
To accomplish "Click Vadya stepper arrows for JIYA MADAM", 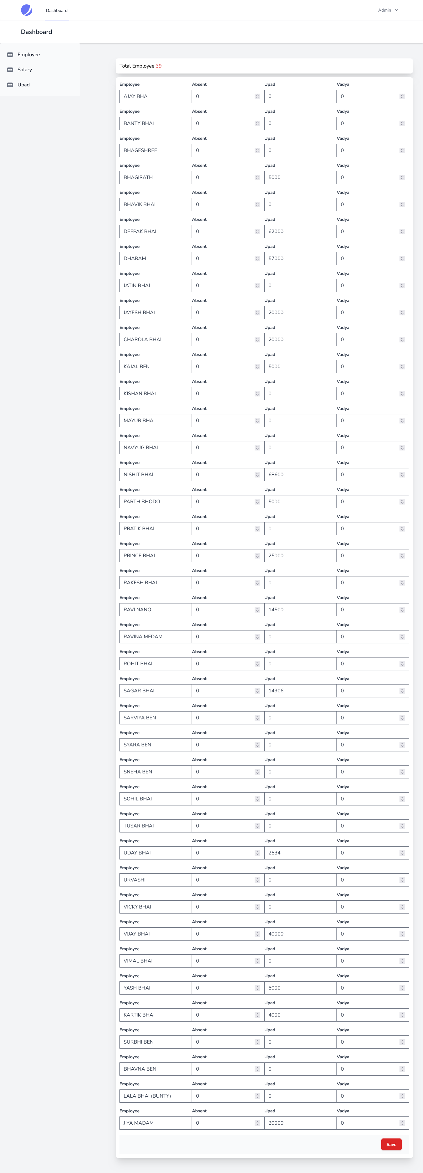I will pos(402,1123).
